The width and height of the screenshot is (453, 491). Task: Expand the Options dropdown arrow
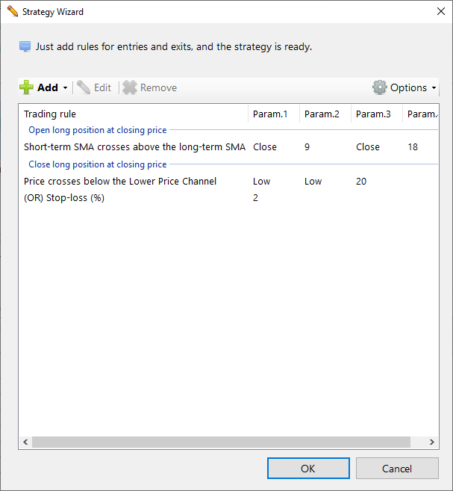point(434,88)
